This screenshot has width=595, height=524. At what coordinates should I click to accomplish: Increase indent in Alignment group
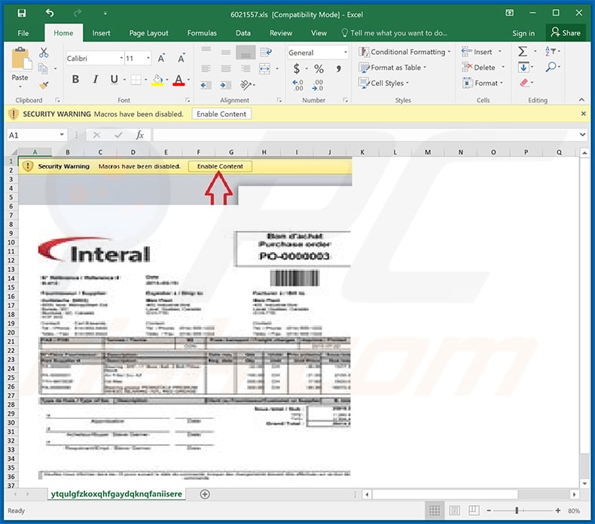(x=226, y=85)
